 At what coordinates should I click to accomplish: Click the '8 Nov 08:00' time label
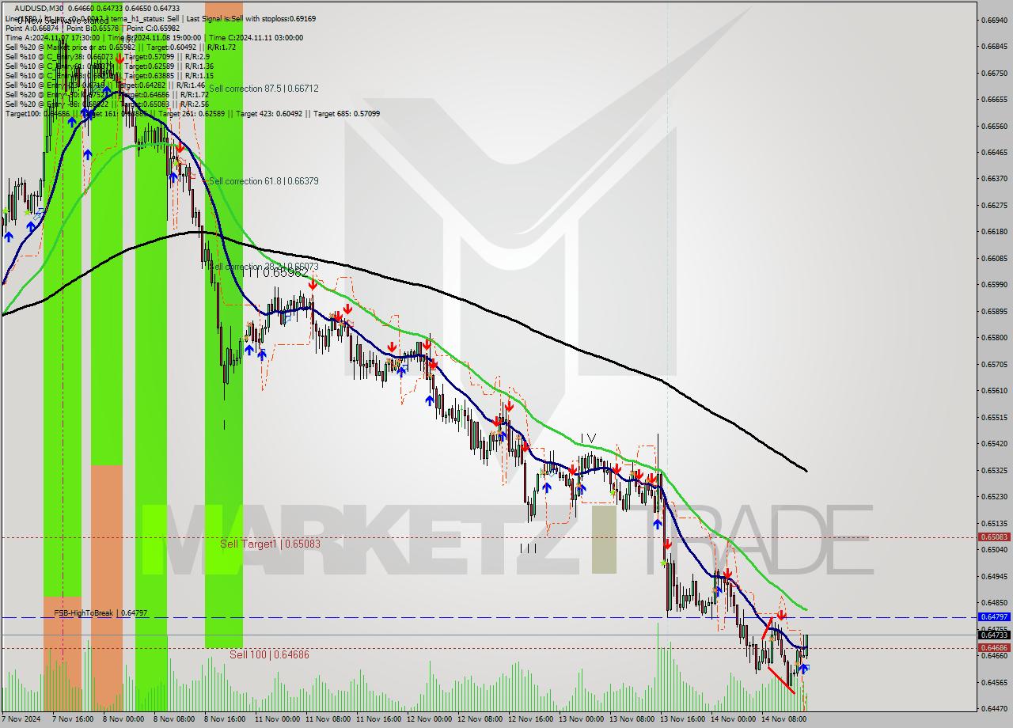[x=175, y=719]
